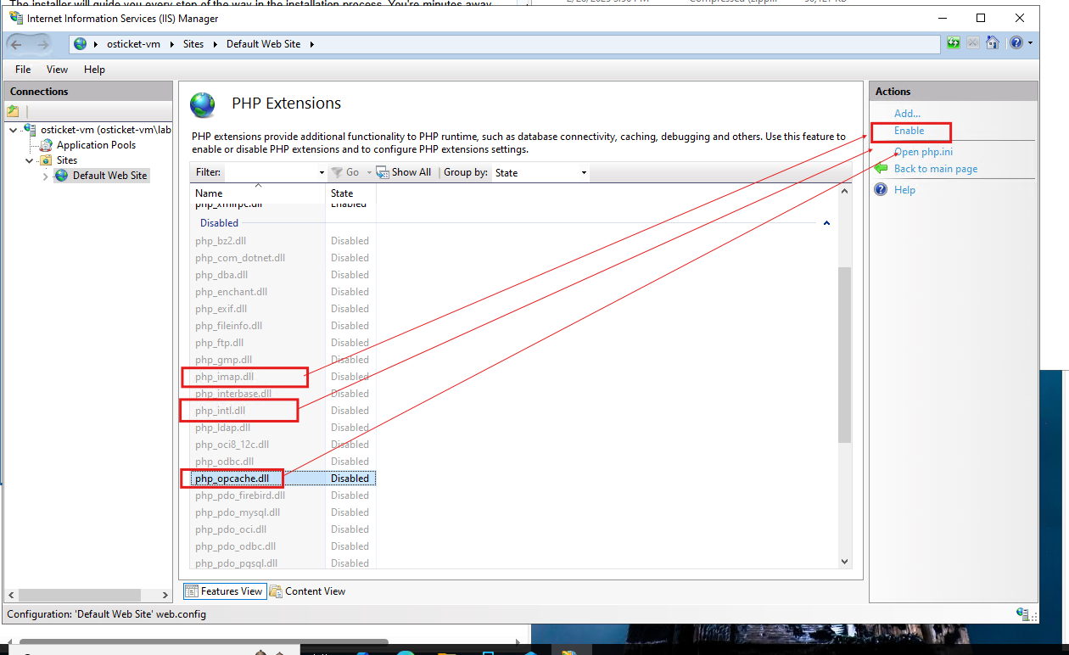Collapse the osticket-vm server node
The width and height of the screenshot is (1069, 655).
[x=13, y=130]
